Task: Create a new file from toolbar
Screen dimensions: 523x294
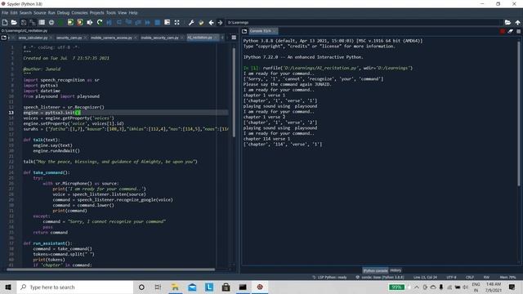Action: 5,22
